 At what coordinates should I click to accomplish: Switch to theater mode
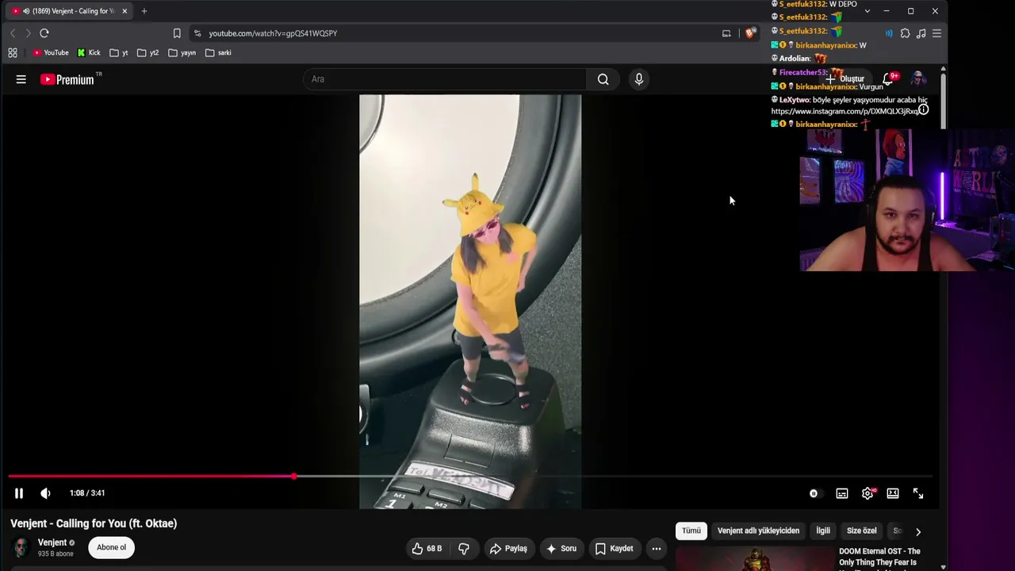tap(893, 493)
